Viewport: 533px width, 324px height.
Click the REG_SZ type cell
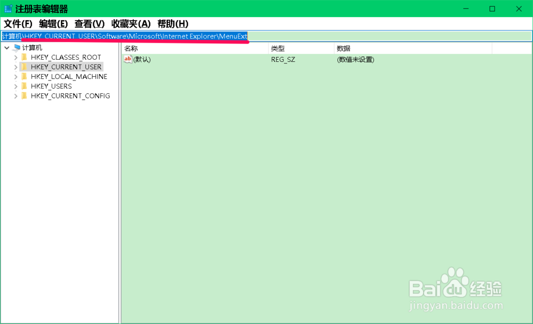point(283,60)
